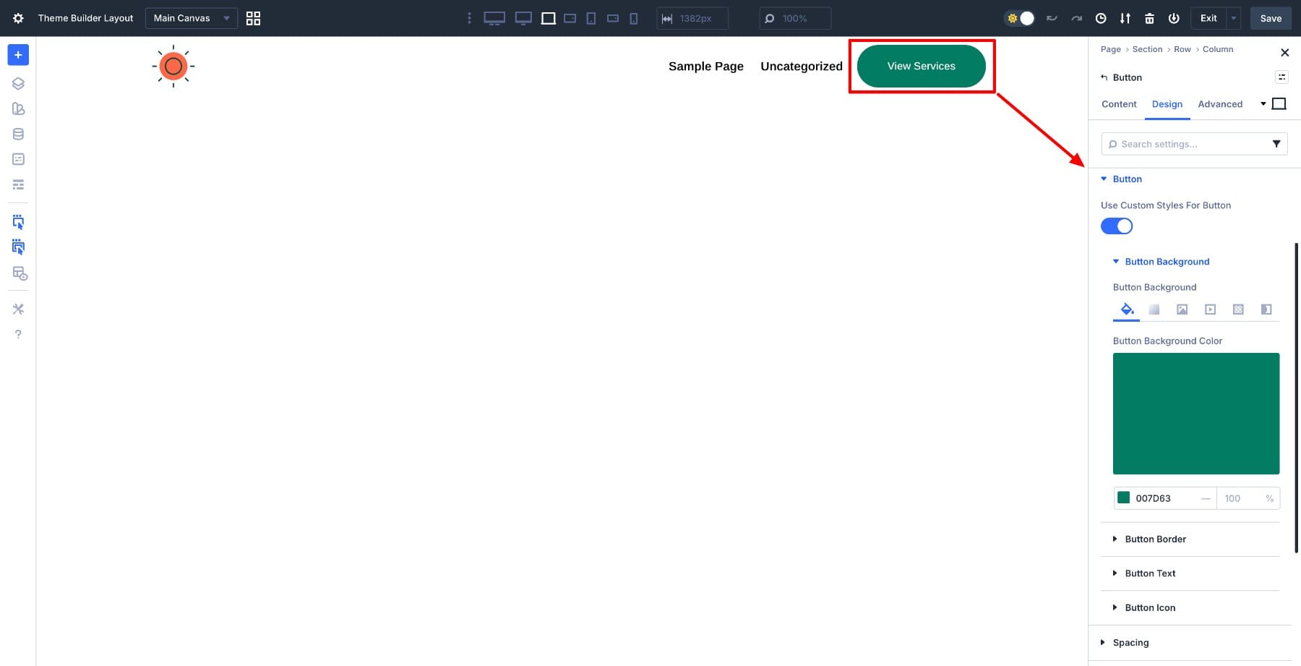Switch to tablet portrait preview mode

(x=591, y=18)
